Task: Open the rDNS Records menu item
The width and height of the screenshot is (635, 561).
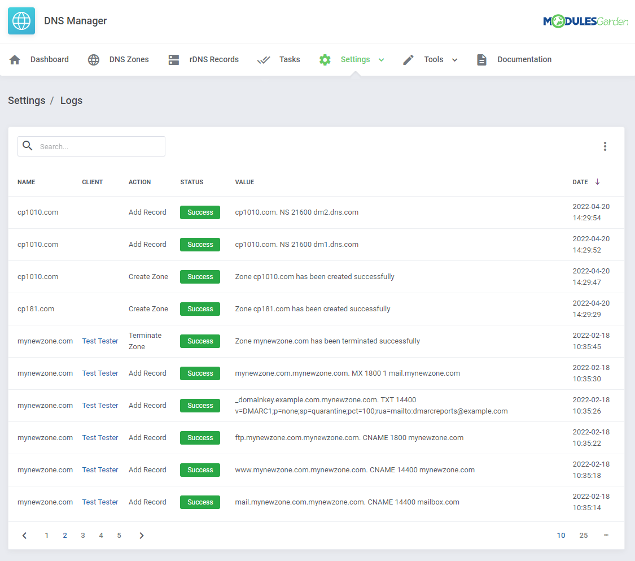Action: tap(214, 59)
